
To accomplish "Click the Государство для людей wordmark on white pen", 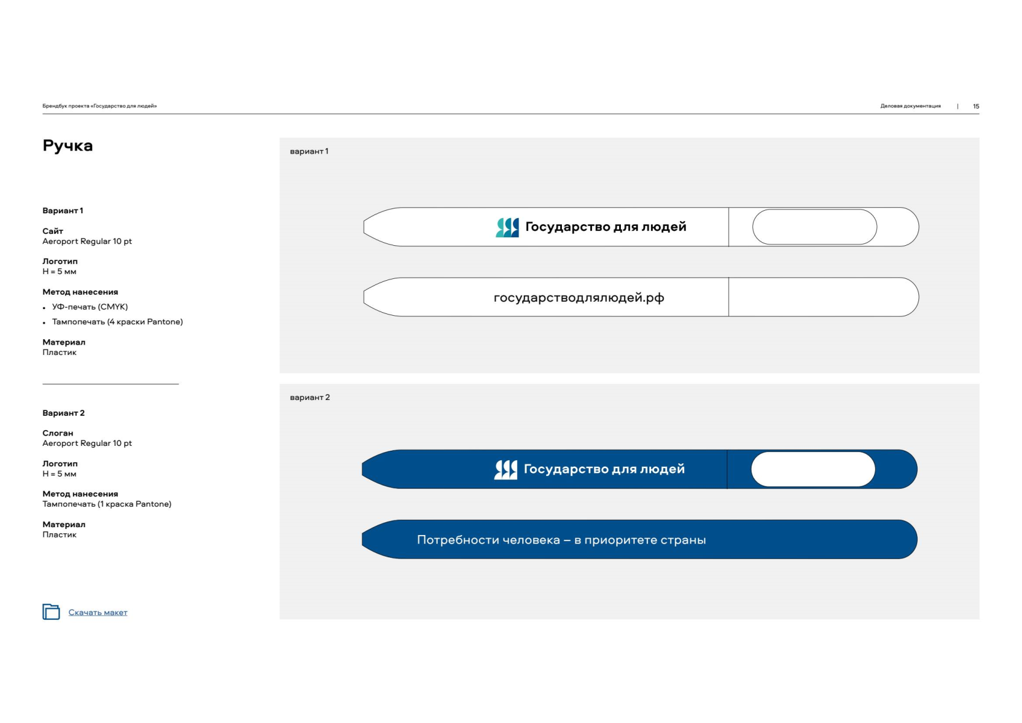I will (605, 227).
